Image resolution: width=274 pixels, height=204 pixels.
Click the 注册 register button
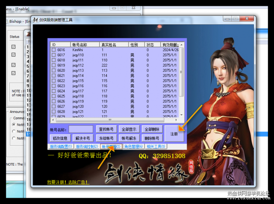[x=174, y=134]
